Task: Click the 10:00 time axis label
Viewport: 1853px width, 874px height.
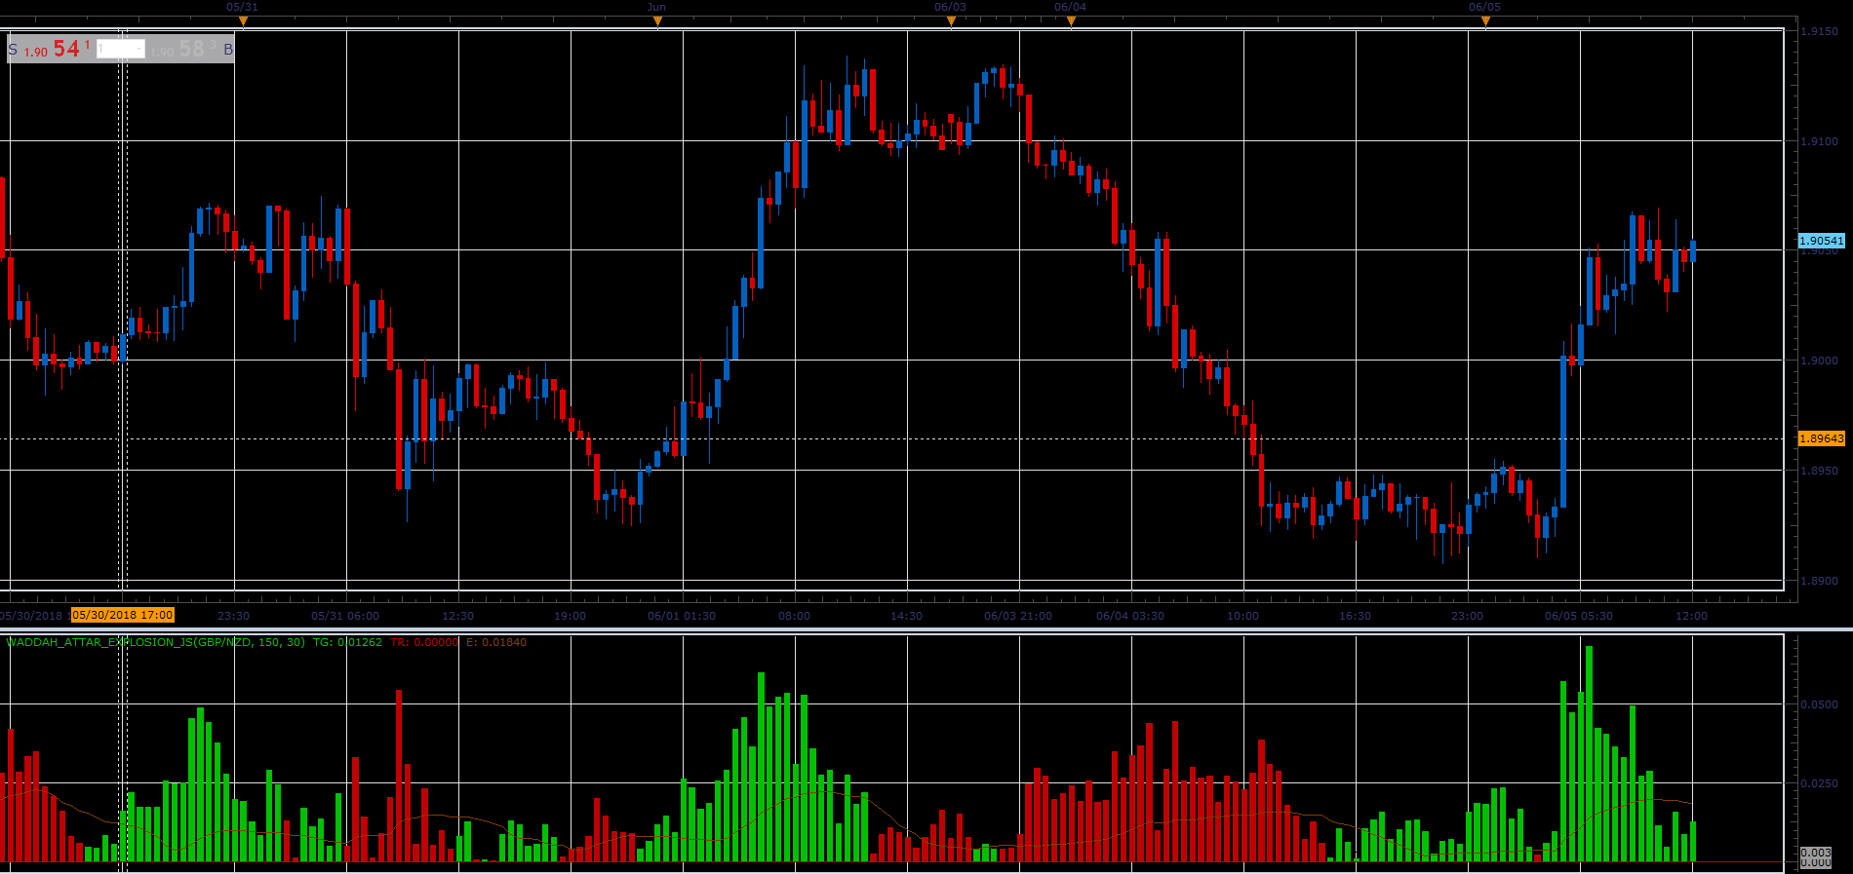Action: 1242,616
